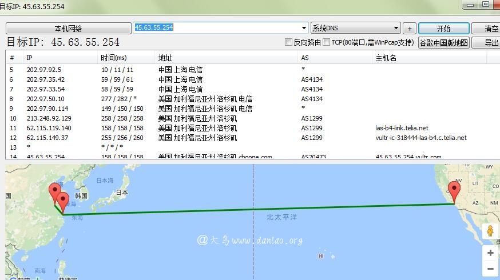Click the red map marker nearest 东海
This screenshot has height=280, width=500.
[x=63, y=203]
